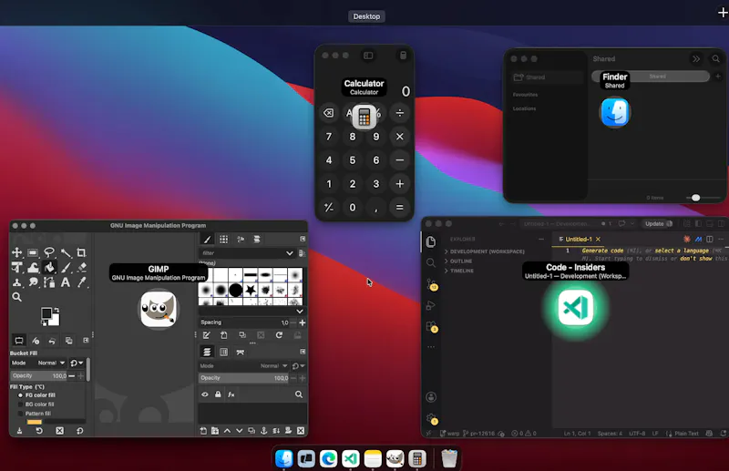Click the edit brush icon in GIMP brushes panel
The width and height of the screenshot is (729, 471).
(x=207, y=335)
